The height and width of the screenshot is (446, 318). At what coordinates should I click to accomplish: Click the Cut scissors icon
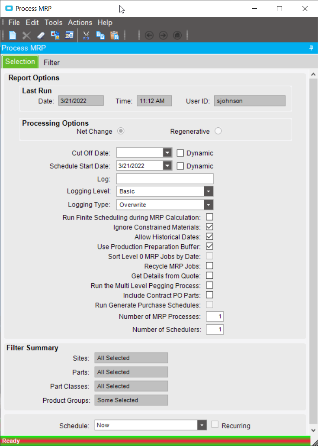click(x=86, y=35)
